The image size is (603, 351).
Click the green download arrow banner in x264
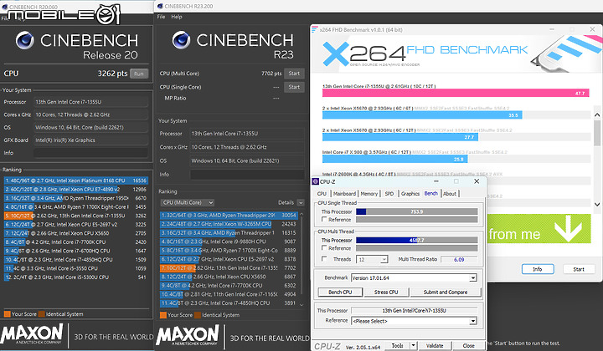coord(539,229)
